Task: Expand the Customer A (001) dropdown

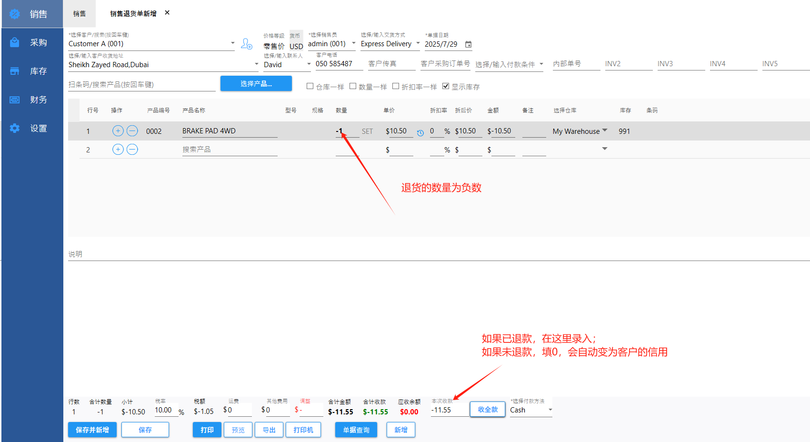Action: [232, 43]
